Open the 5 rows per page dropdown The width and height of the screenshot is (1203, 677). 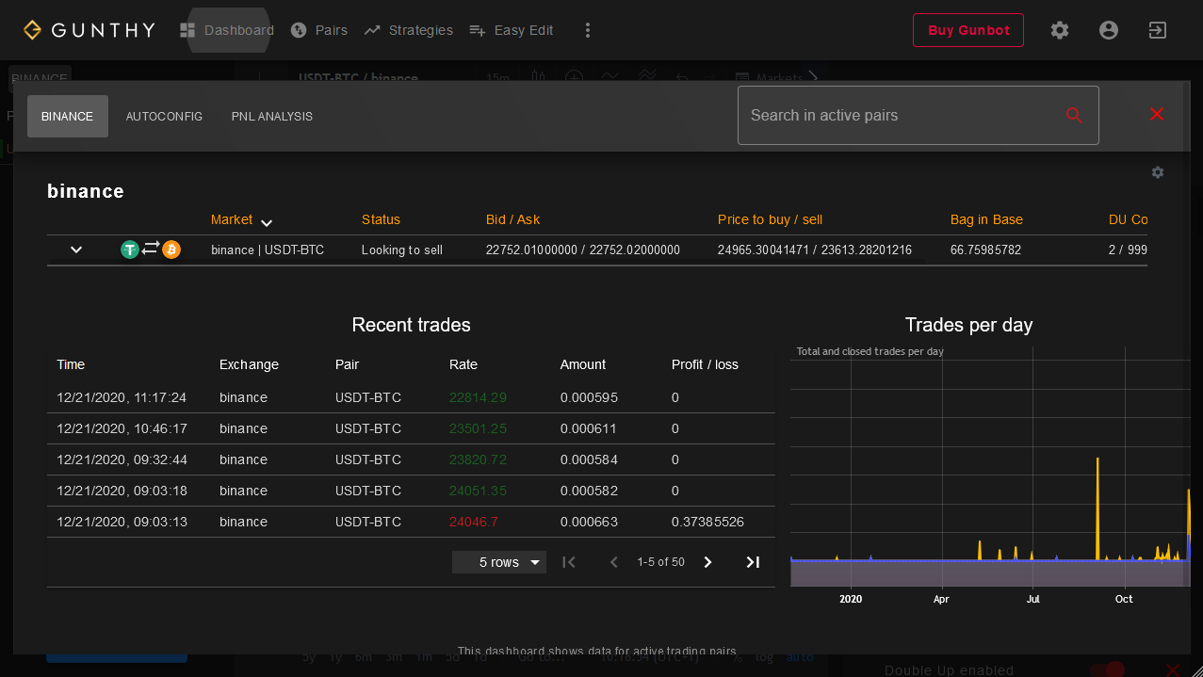pos(499,562)
